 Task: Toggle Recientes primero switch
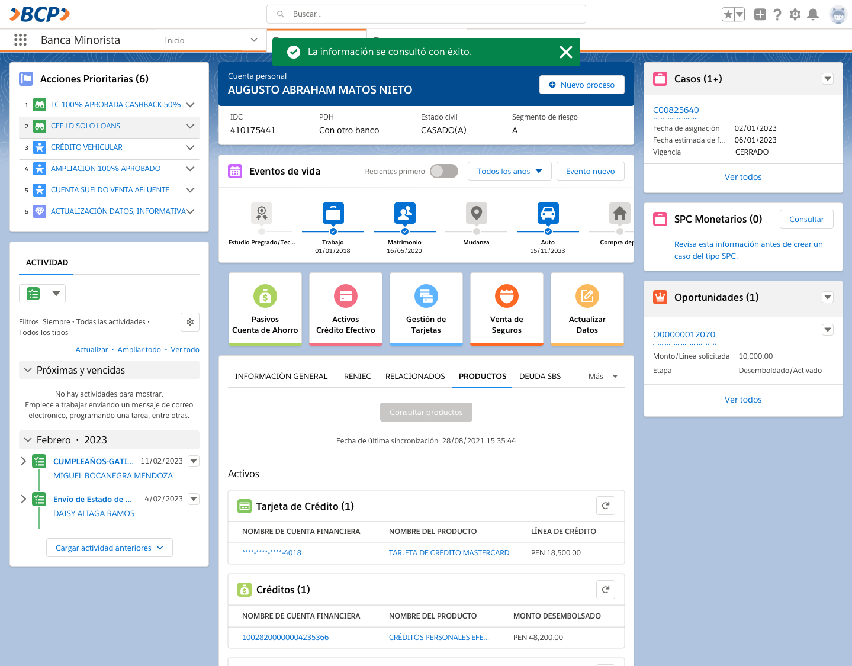click(444, 171)
